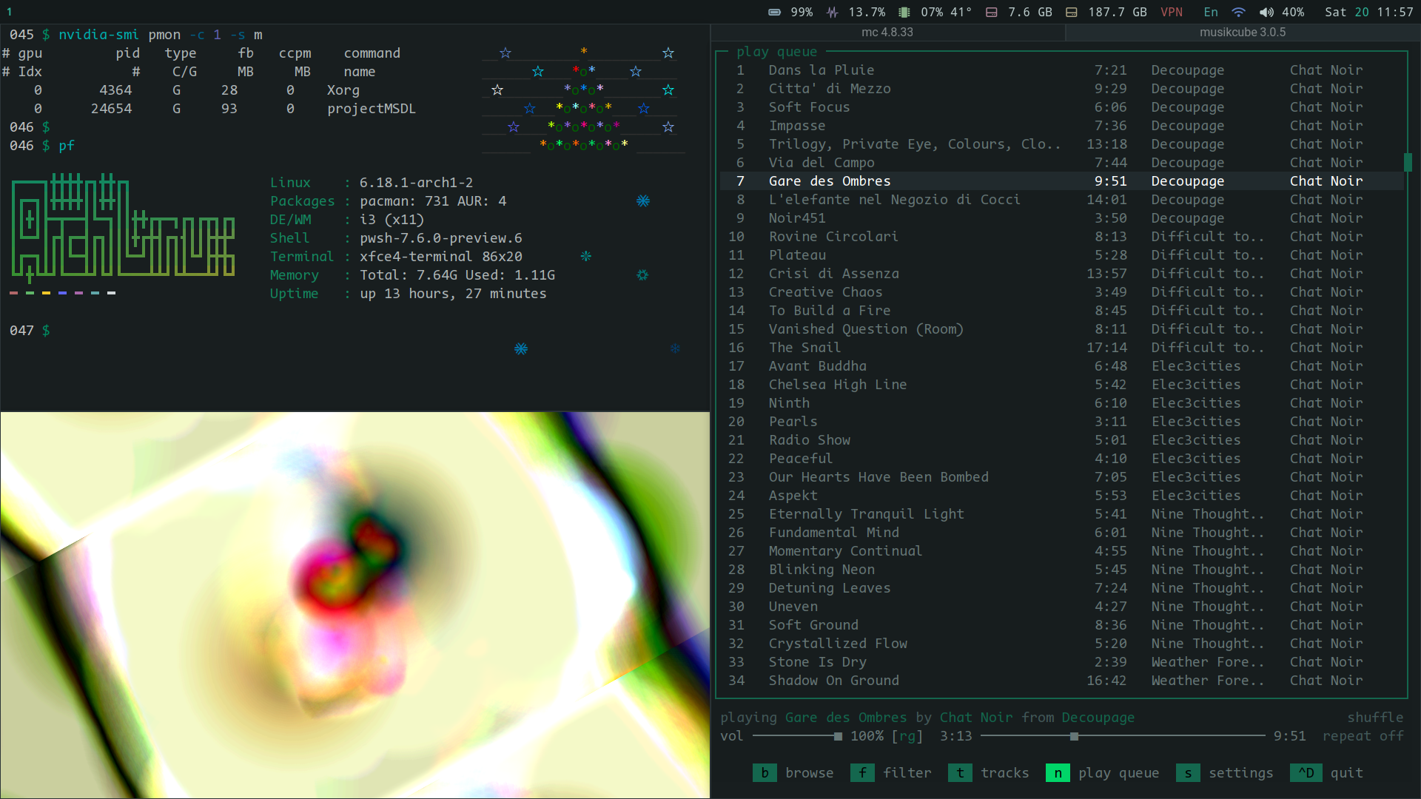
Task: Select track Rovine Circolari in play queue
Action: 833,236
